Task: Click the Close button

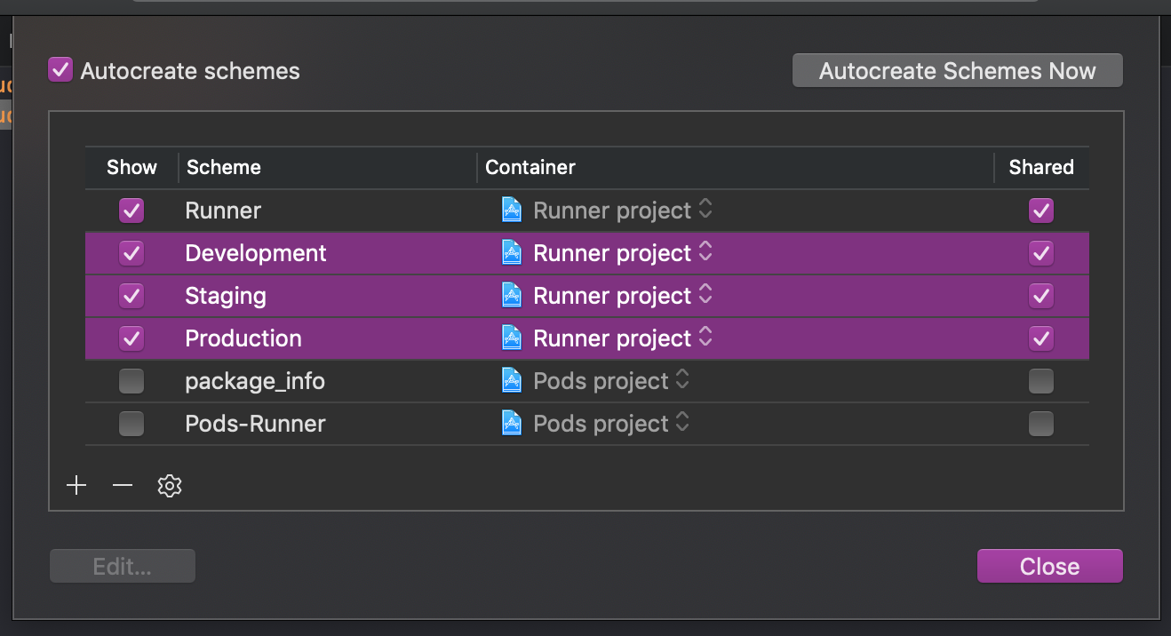Action: (1049, 567)
